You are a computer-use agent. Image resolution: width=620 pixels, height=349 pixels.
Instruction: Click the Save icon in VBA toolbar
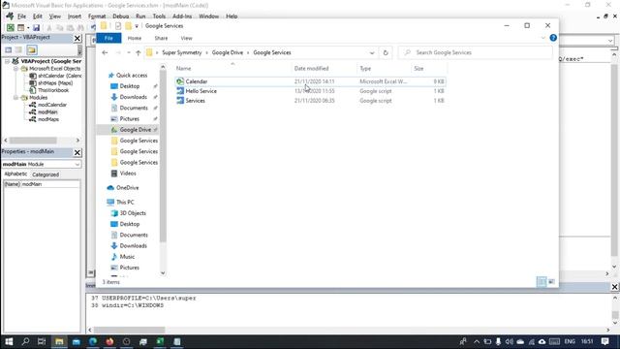point(36,28)
